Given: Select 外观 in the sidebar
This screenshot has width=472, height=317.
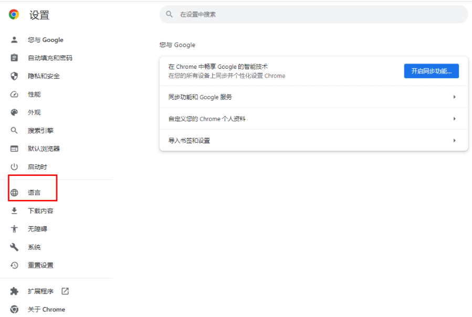Looking at the screenshot, I should tap(34, 112).
